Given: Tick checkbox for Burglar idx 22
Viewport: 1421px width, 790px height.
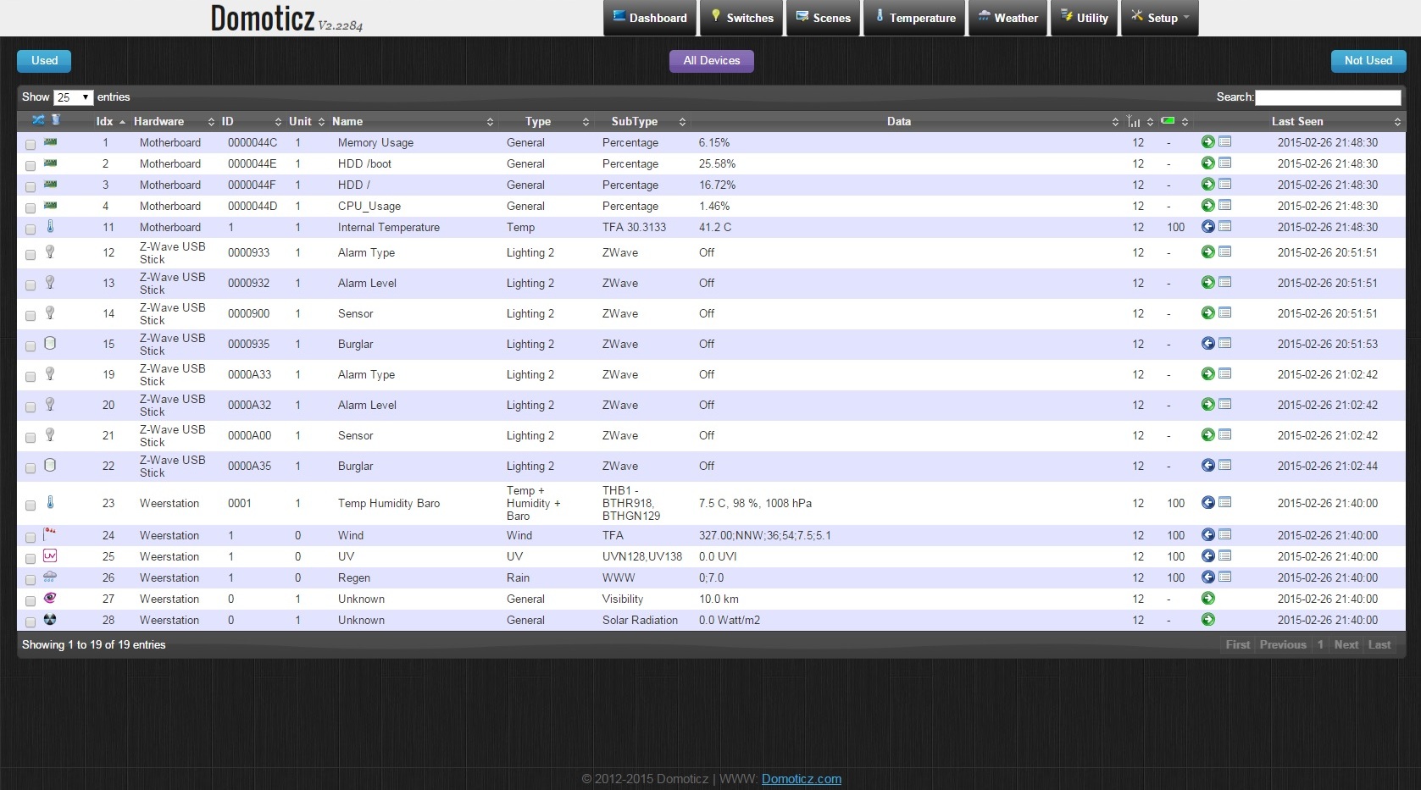Looking at the screenshot, I should coord(31,468).
